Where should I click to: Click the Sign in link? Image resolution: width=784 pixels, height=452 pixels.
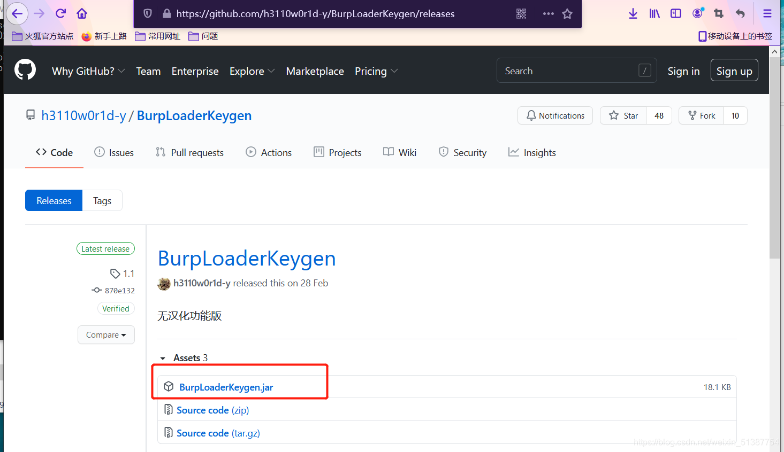(683, 71)
